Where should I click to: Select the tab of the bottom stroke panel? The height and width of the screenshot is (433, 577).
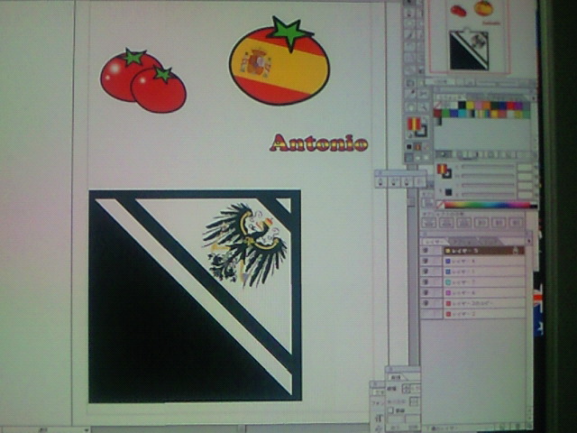[x=396, y=377]
